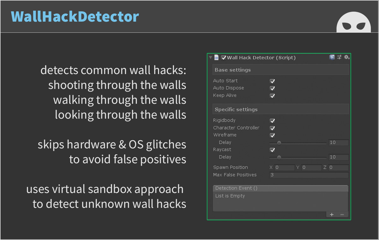Viewport: 379px width, 240px height.
Task: Uncheck the Auto Start option
Action: pyautogui.click(x=272, y=81)
